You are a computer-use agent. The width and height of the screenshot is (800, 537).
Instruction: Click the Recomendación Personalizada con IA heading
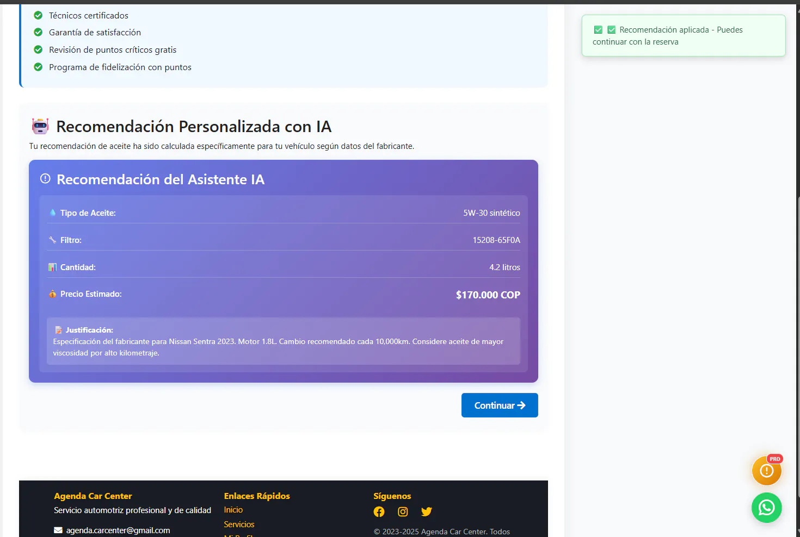pos(194,127)
